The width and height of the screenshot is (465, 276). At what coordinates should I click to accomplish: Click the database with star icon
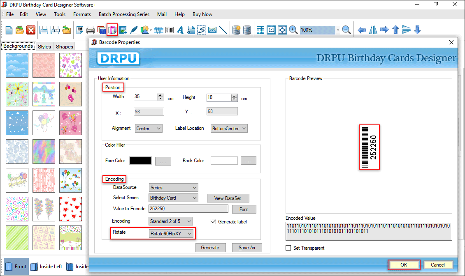pos(236,30)
